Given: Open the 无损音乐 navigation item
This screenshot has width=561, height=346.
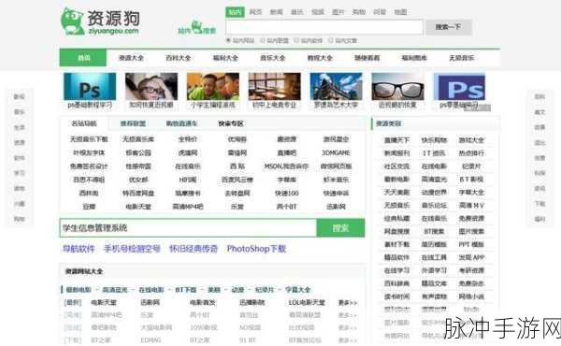Looking at the screenshot, I should 462,58.
